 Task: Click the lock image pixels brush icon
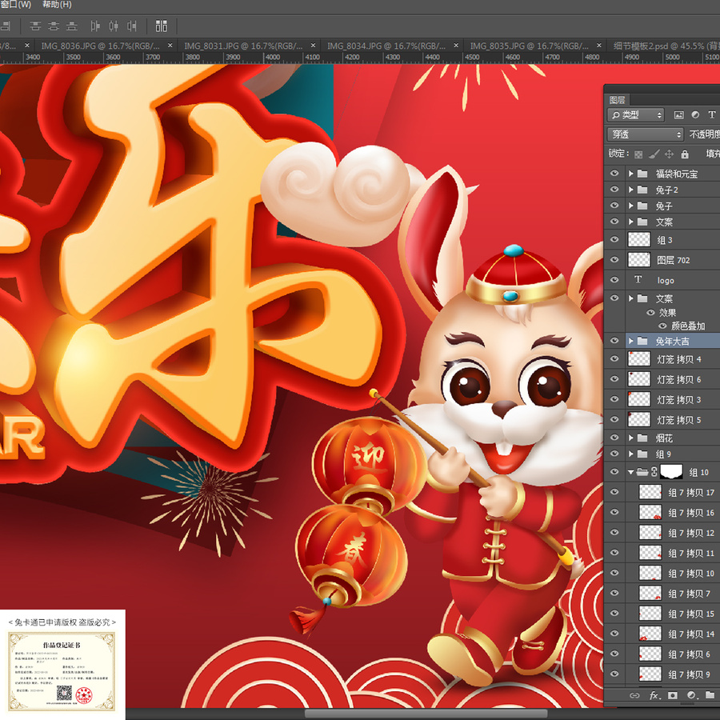coord(654,154)
